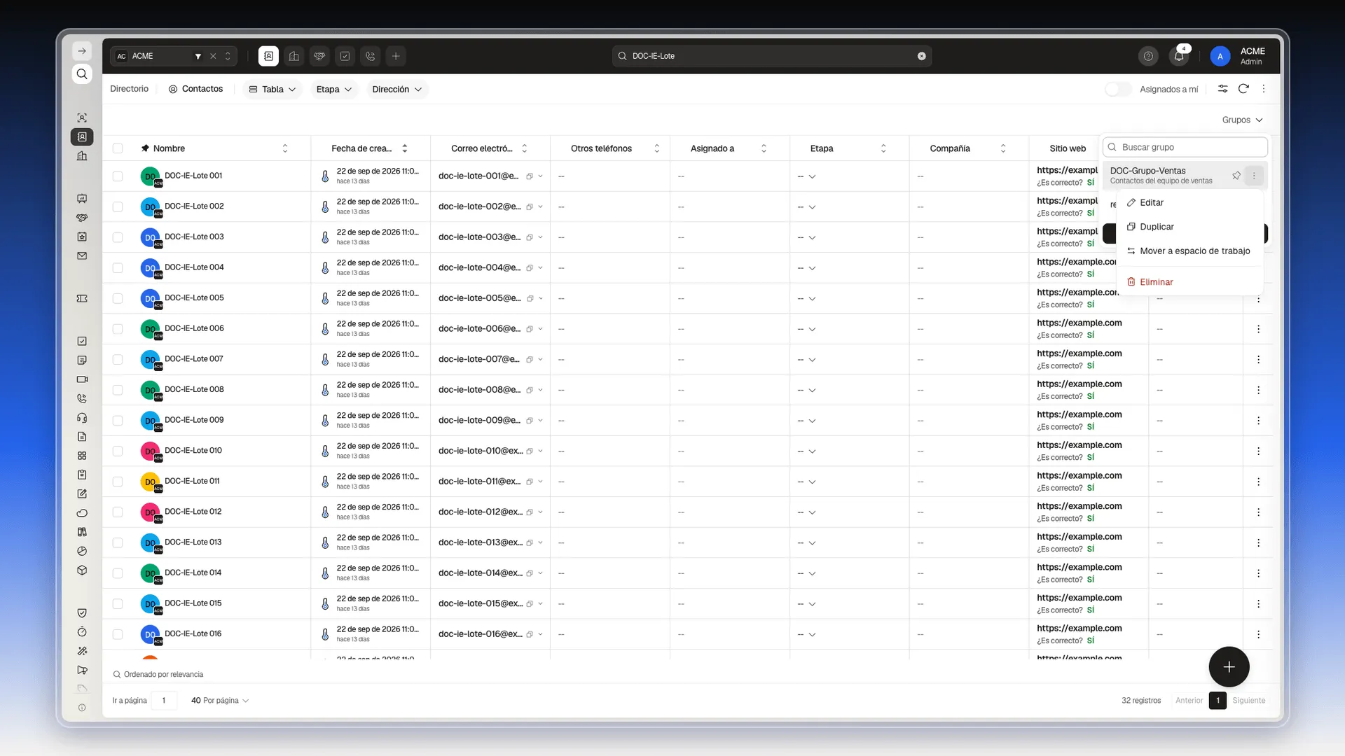This screenshot has height=756, width=1345.
Task: Select the DOC-IE-Lote 016 row checkbox
Action: [118, 634]
